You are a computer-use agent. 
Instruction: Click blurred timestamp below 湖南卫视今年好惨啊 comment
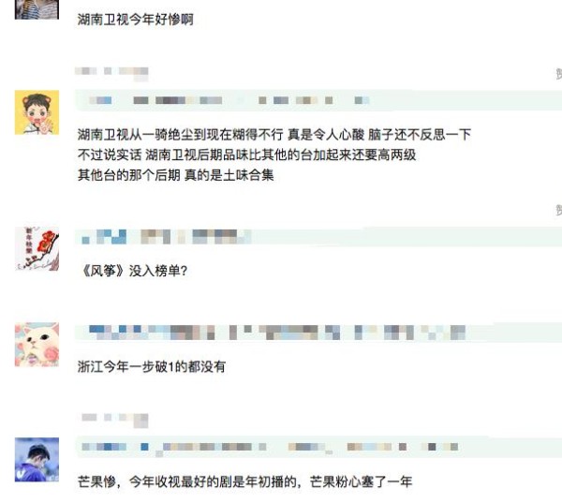(111, 71)
